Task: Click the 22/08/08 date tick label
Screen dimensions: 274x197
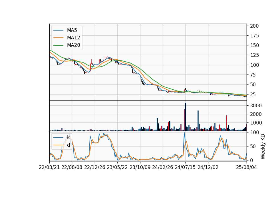Action: click(x=72, y=168)
